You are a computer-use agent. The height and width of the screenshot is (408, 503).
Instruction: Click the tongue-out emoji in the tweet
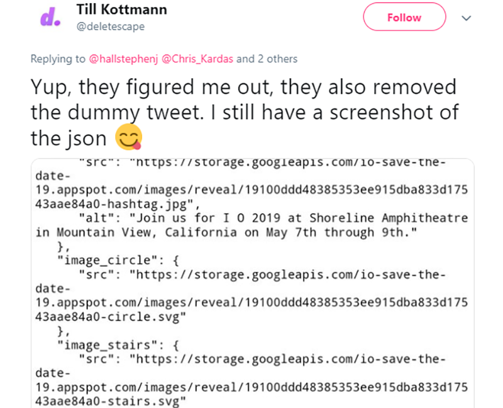pyautogui.click(x=129, y=135)
